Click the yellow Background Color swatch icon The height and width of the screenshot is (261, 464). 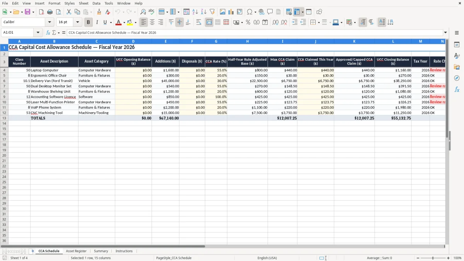[x=130, y=22]
